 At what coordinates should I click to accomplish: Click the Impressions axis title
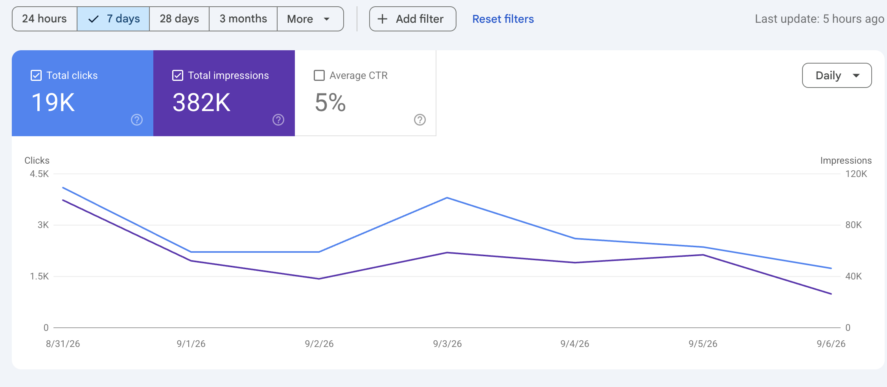[846, 161]
